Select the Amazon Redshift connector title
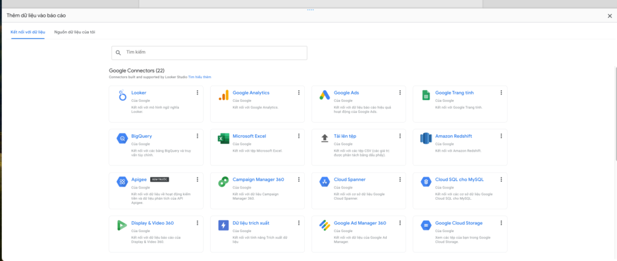Image resolution: width=617 pixels, height=261 pixels. 454,136
